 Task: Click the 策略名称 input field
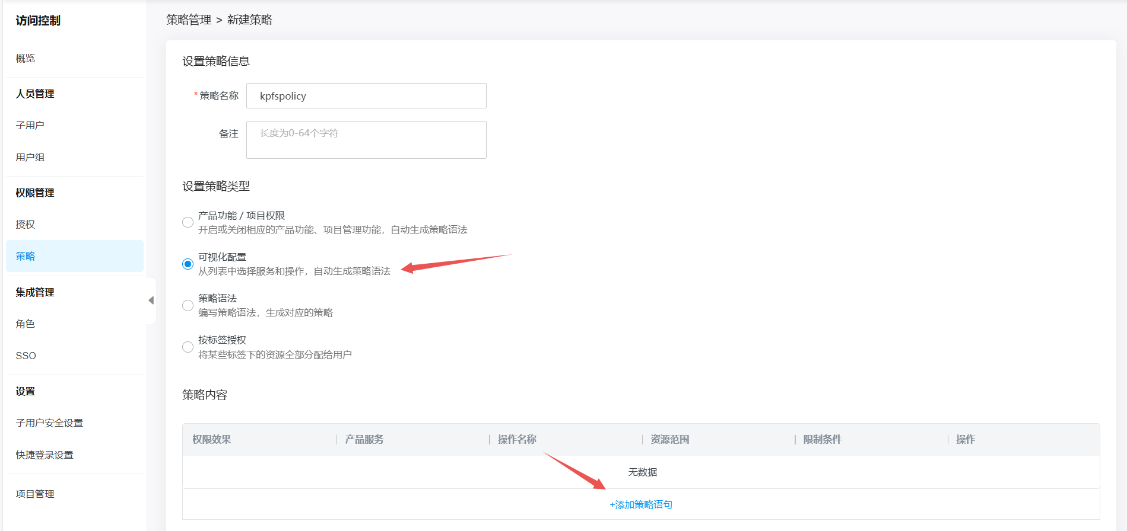pos(366,96)
